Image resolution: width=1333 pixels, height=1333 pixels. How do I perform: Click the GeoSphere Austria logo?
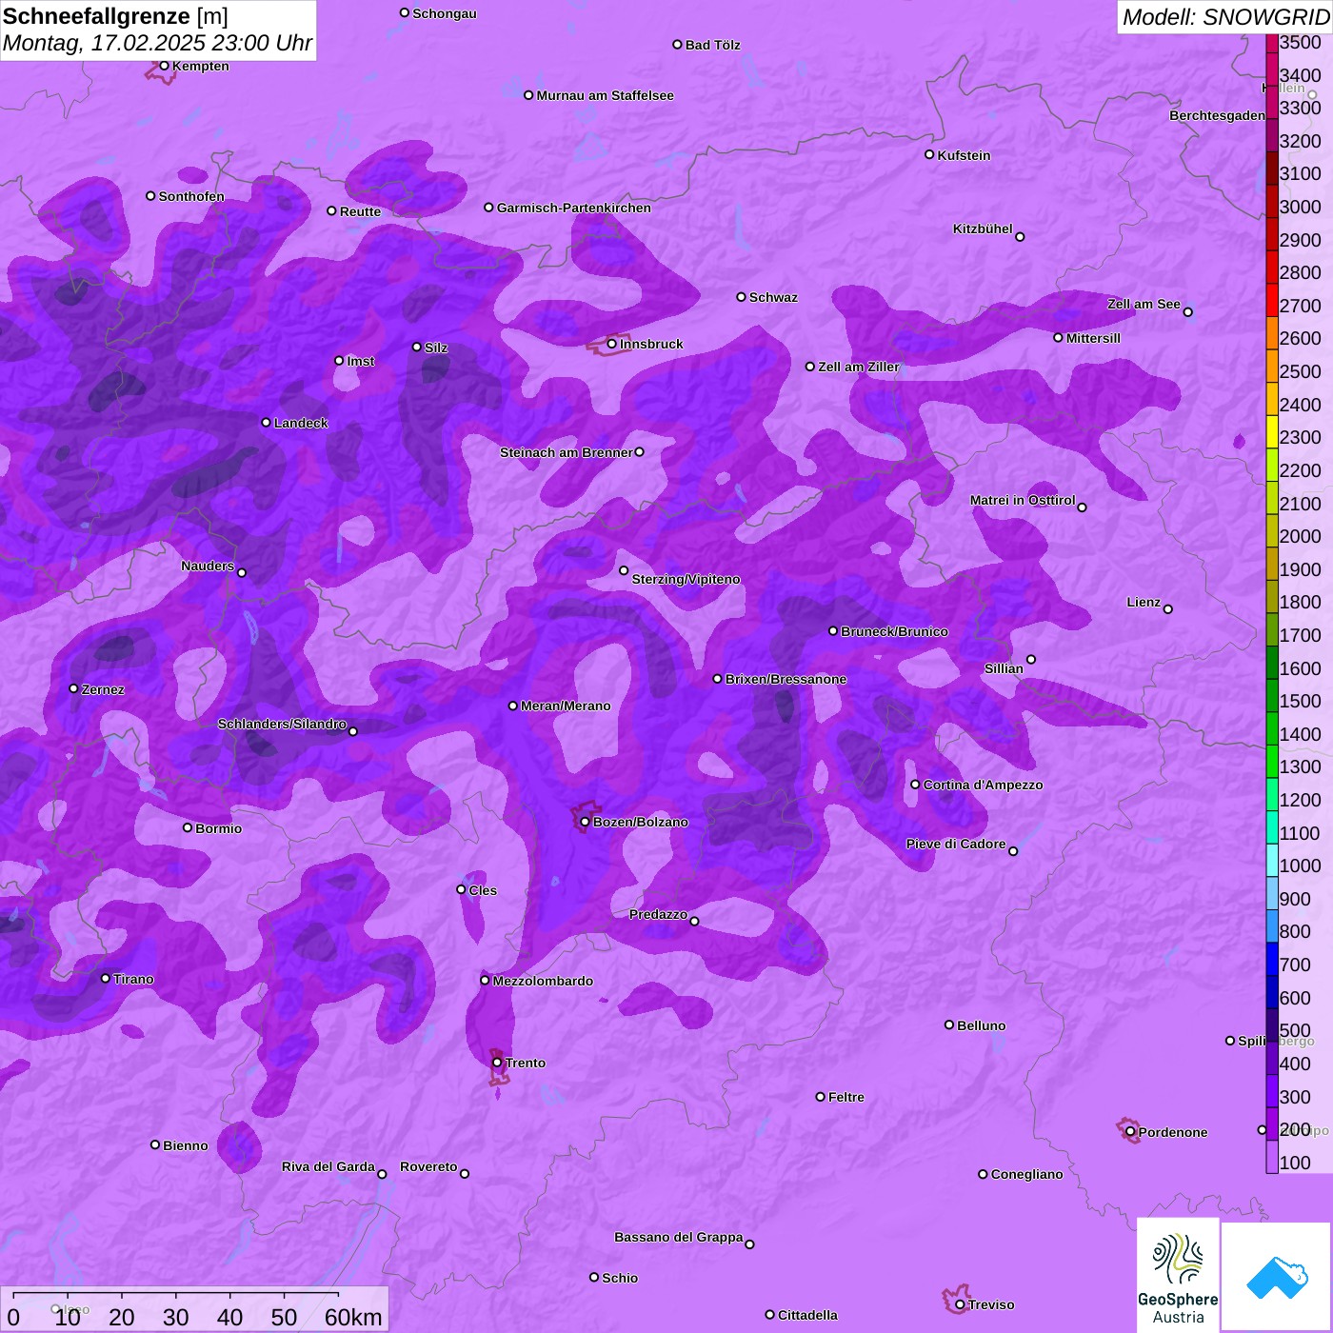coord(1178,1275)
